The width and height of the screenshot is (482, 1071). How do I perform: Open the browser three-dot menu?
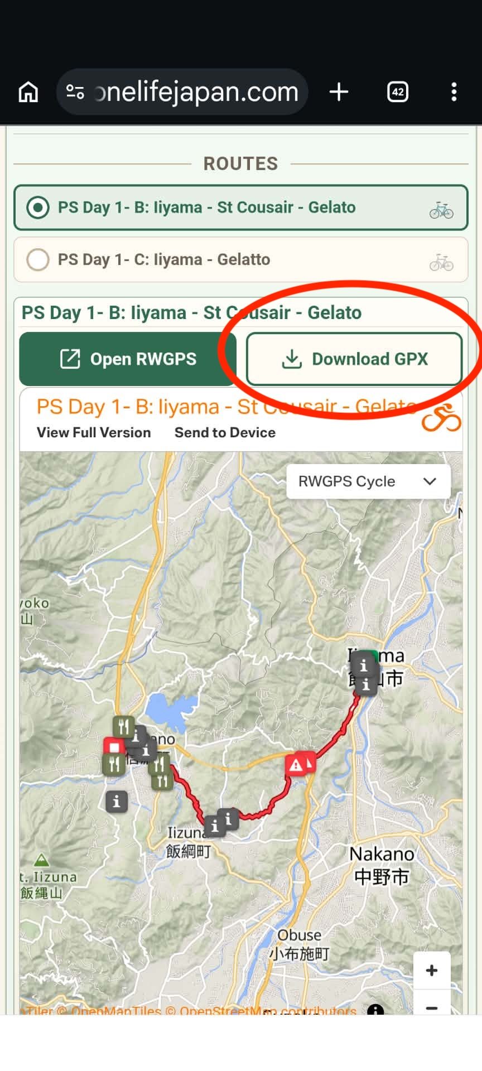[x=454, y=91]
